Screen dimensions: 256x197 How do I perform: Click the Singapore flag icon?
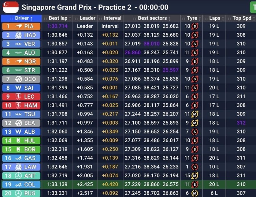coord(11,7)
